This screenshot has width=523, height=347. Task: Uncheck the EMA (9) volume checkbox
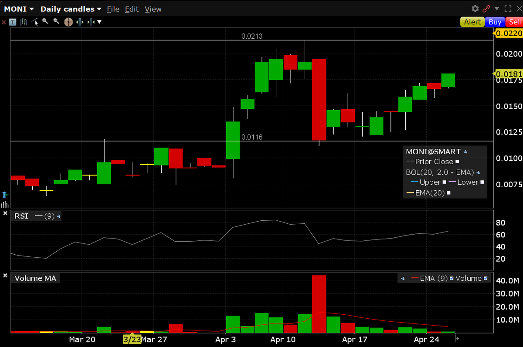[452, 279]
